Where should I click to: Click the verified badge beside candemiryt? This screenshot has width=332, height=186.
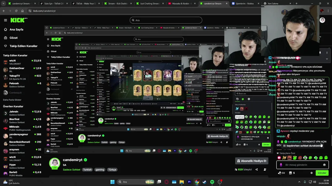[85, 160]
